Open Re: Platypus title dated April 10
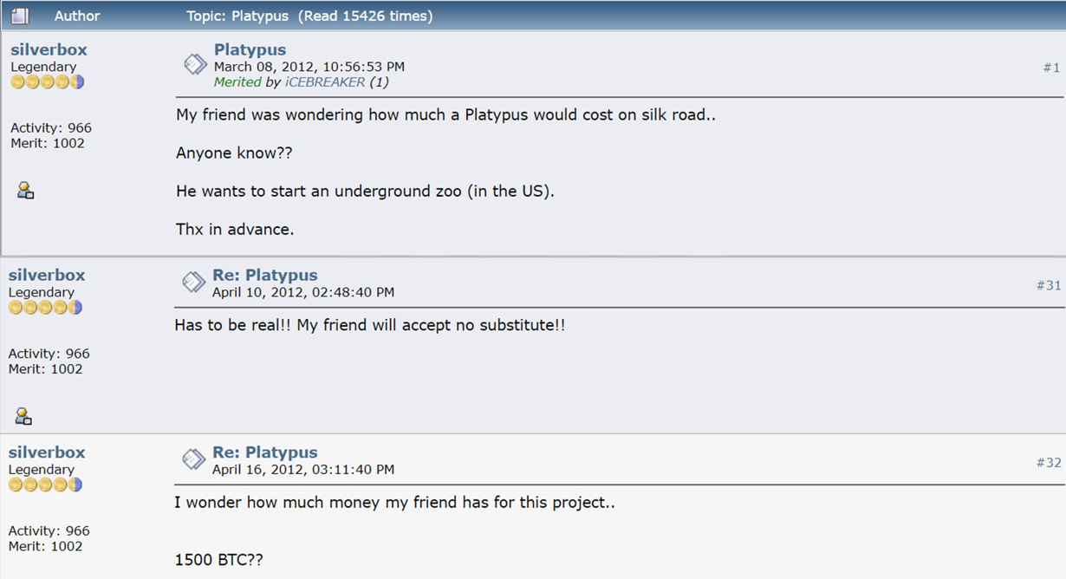This screenshot has width=1066, height=579. pos(265,275)
